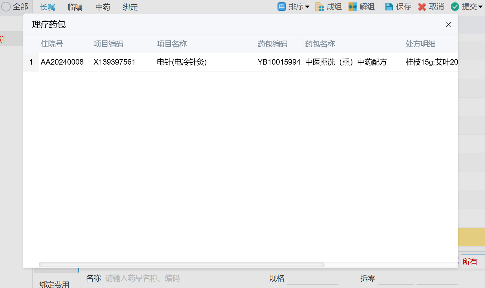Click the green 提交 submit checkmark icon
485x288 pixels.
(455, 7)
